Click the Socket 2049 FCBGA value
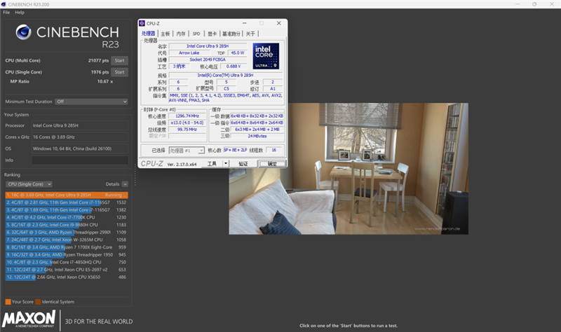 [208, 60]
